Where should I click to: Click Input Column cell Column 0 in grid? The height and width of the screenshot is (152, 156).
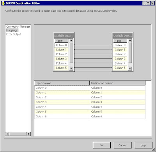click(x=62, y=88)
